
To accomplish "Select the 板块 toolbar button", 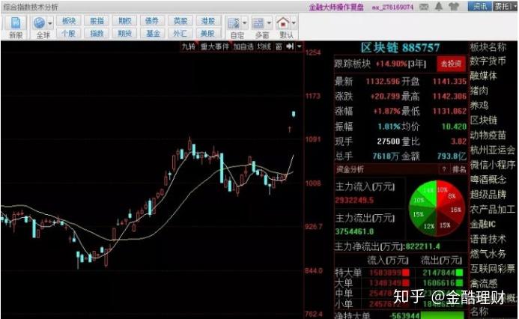I will tap(68, 21).
